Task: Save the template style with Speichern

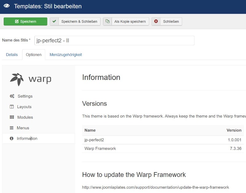Action: click(x=26, y=22)
